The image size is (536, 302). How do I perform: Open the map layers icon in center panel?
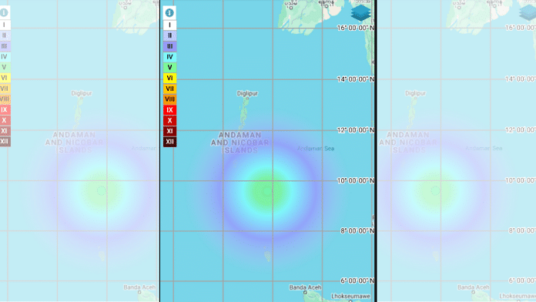coord(360,13)
